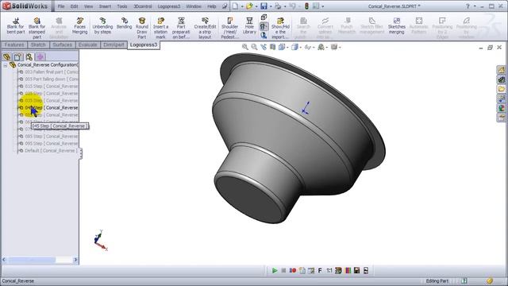The width and height of the screenshot is (508, 286).
Task: Switch to the Surfaces tab
Action: point(62,44)
